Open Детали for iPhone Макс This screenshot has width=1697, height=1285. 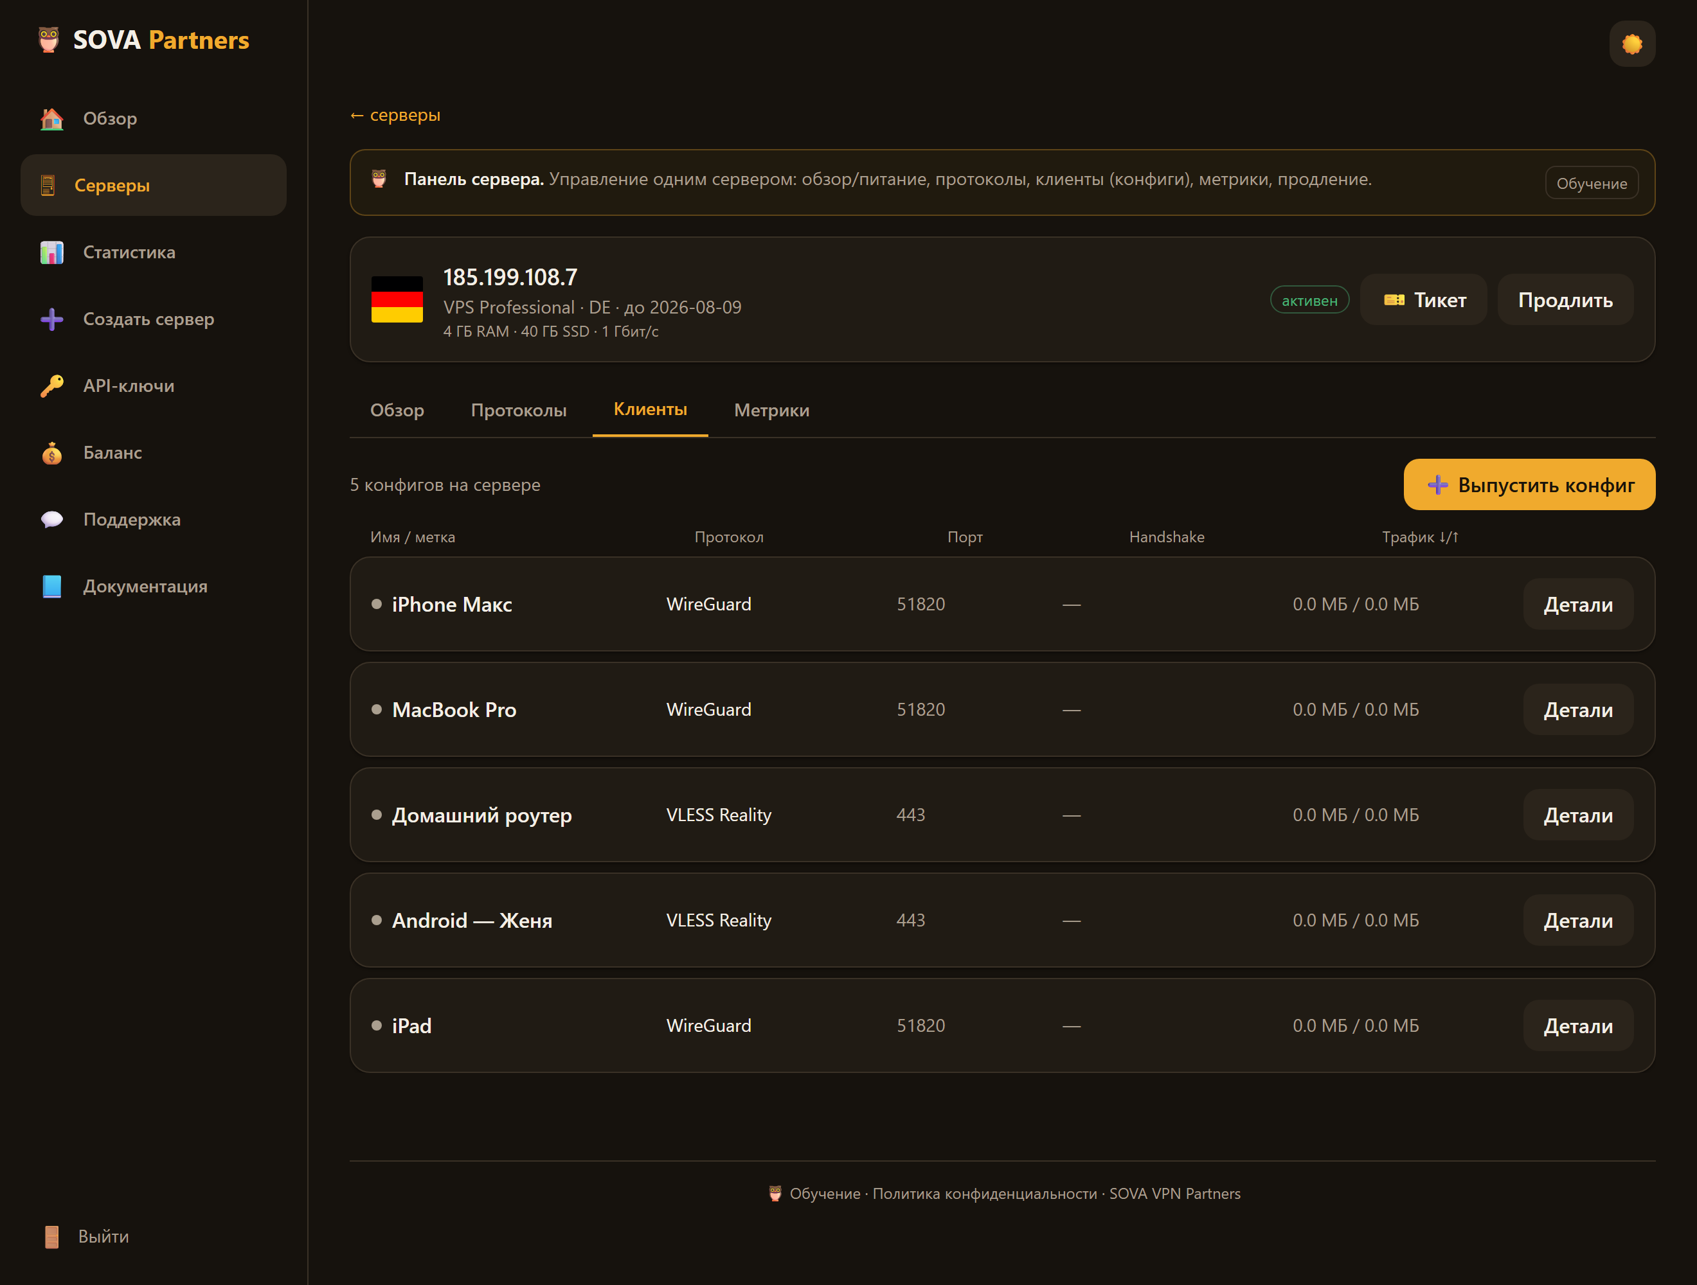click(1577, 604)
